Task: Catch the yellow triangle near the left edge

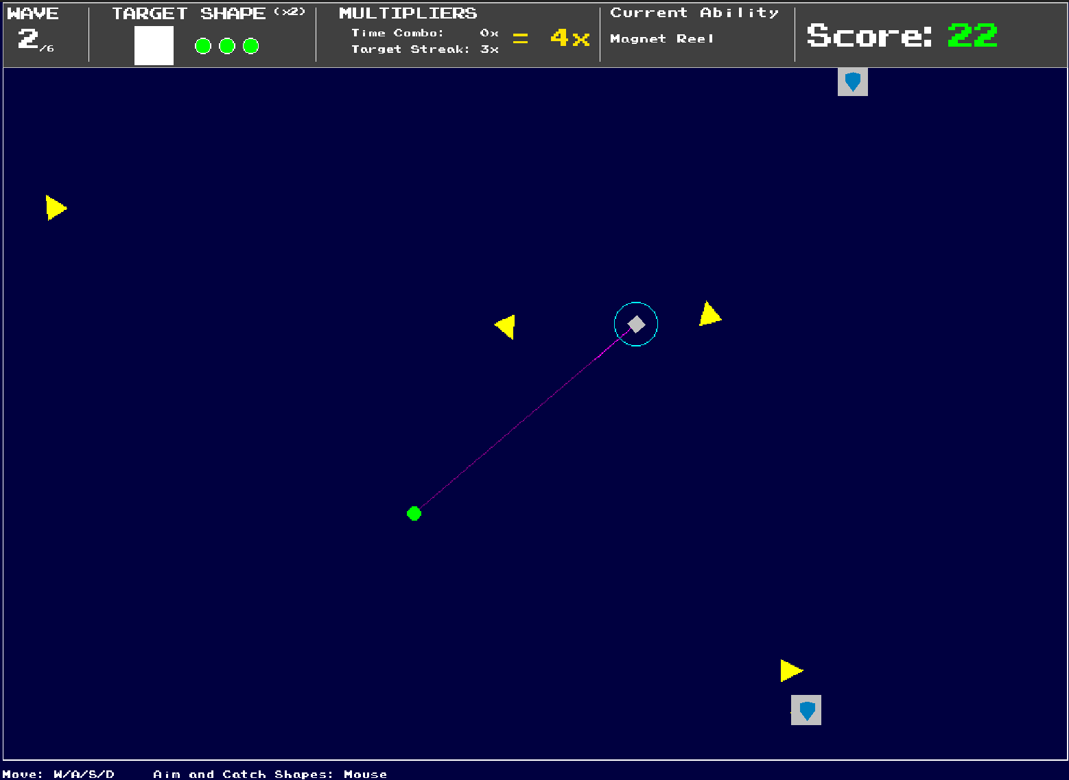Action: 56,207
